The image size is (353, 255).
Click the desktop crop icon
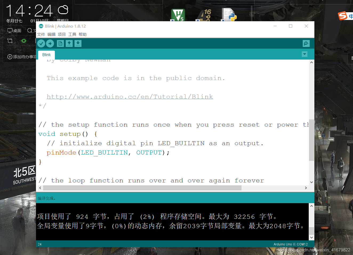coord(10,41)
